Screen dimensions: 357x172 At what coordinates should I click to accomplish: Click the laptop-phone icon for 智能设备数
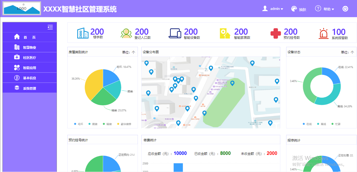pyautogui.click(x=175, y=33)
